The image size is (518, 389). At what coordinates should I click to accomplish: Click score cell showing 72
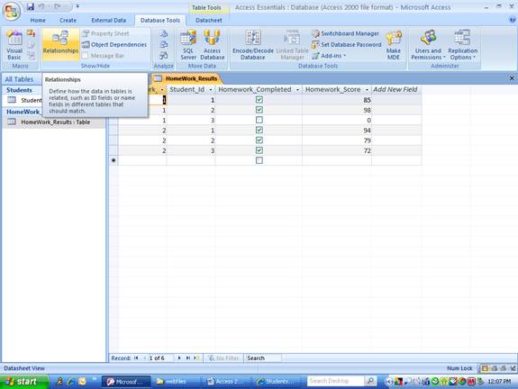click(337, 150)
